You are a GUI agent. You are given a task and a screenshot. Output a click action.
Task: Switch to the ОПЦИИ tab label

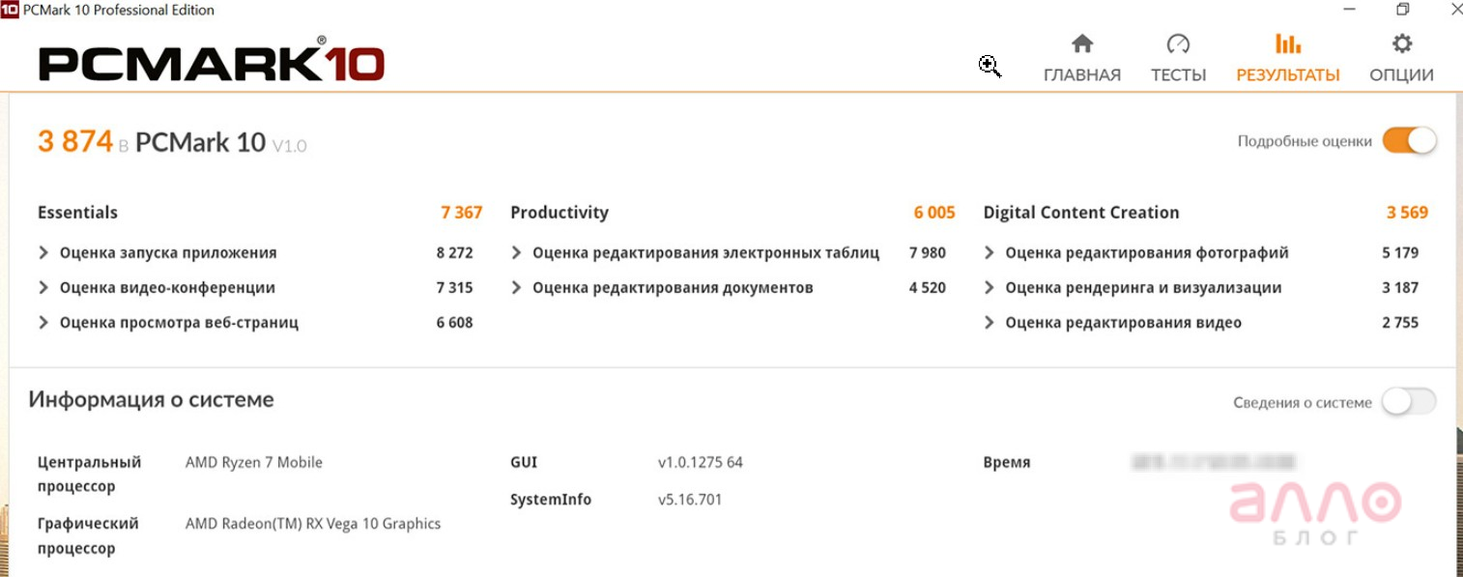pyautogui.click(x=1401, y=75)
